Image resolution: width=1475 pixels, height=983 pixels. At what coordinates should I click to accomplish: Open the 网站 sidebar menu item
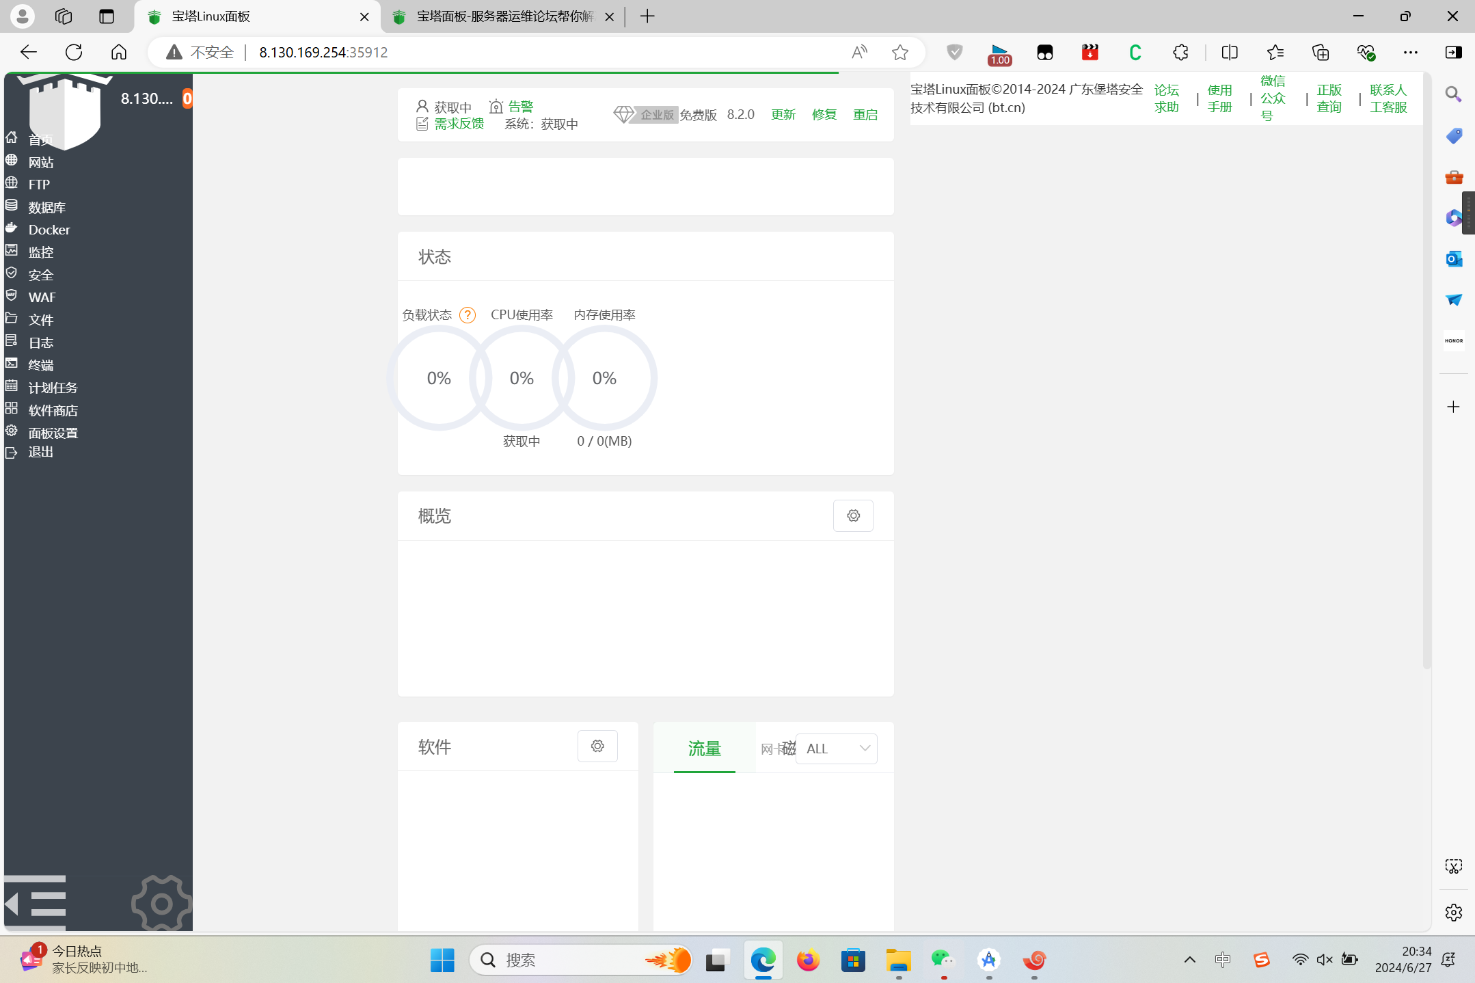40,162
